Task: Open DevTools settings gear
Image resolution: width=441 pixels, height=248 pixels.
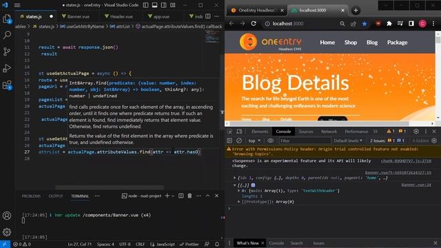Action: pos(416,132)
